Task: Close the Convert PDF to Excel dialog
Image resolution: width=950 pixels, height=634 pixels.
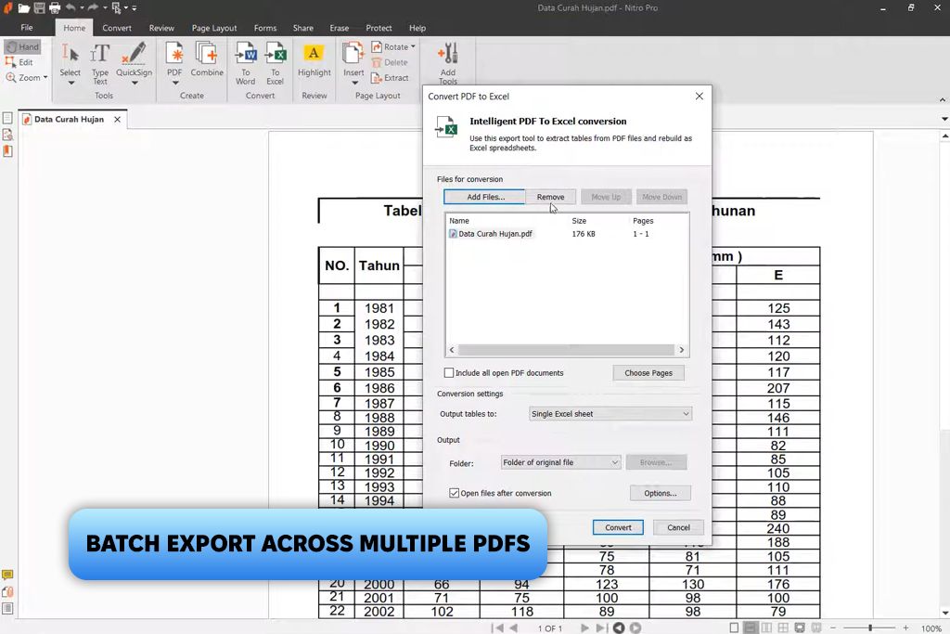Action: [700, 96]
